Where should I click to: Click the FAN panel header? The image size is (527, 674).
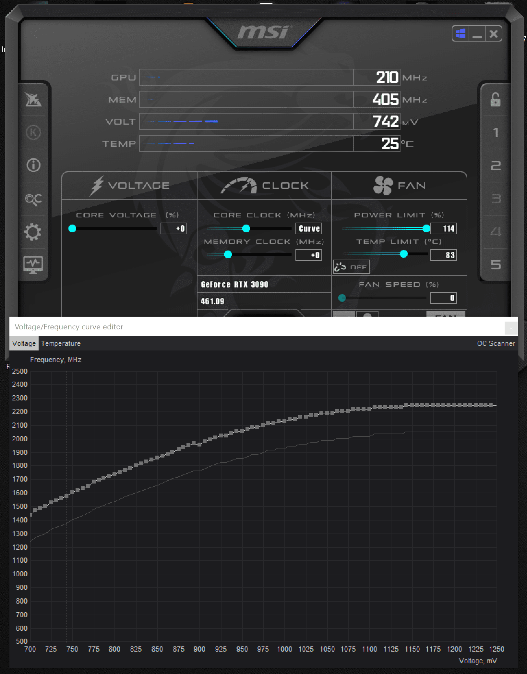point(399,186)
